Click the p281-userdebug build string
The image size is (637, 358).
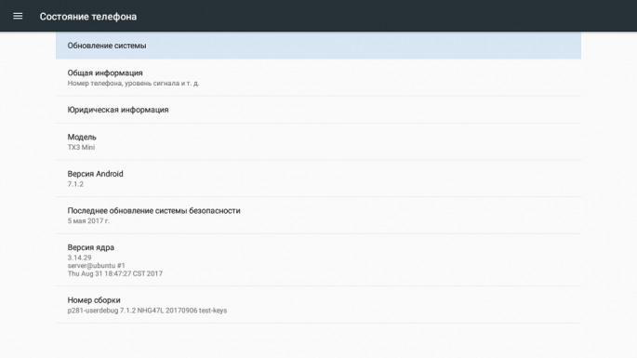click(147, 311)
